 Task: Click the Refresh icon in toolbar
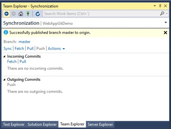point(38,14)
